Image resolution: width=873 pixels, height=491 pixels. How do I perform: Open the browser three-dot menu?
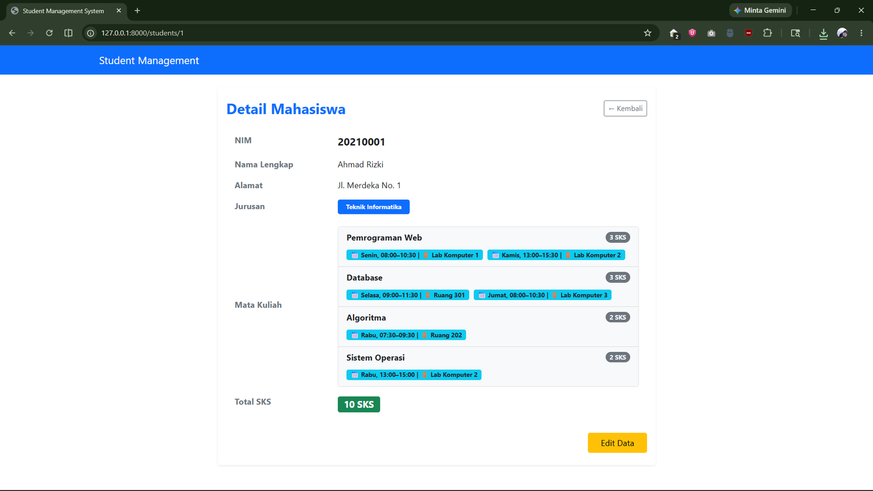click(862, 33)
